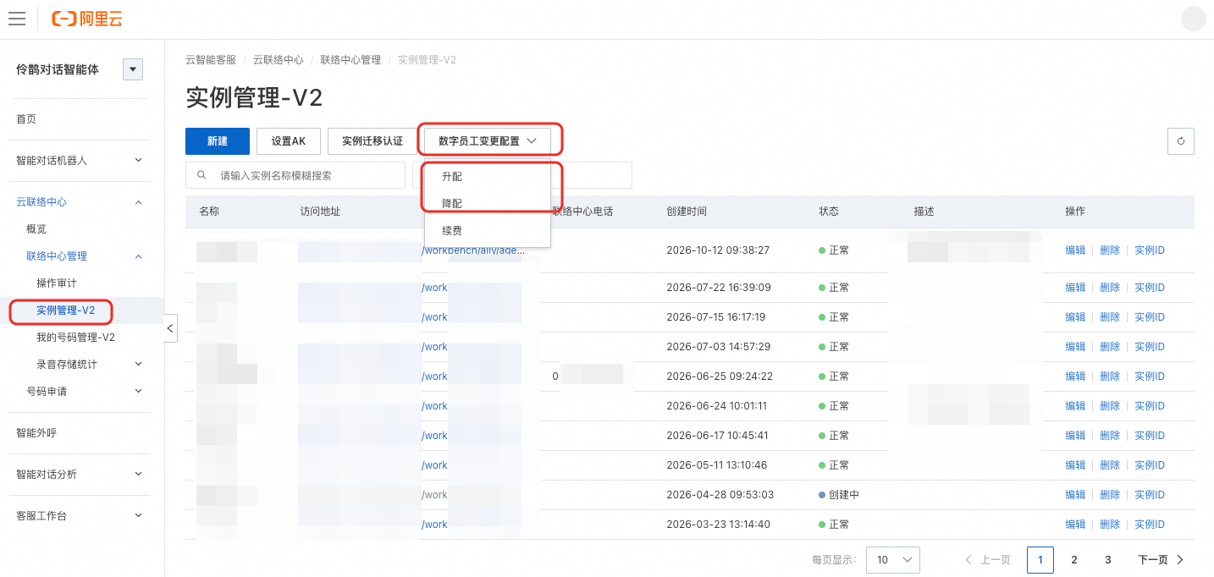The image size is (1214, 577).
Task: Click 云联络中心 in the breadcrumb
Action: click(279, 60)
